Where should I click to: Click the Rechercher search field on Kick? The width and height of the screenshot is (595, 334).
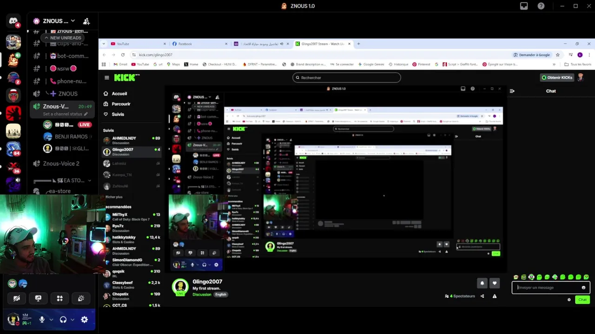coord(346,77)
